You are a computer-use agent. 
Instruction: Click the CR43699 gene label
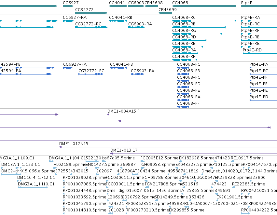coord(168,9)
